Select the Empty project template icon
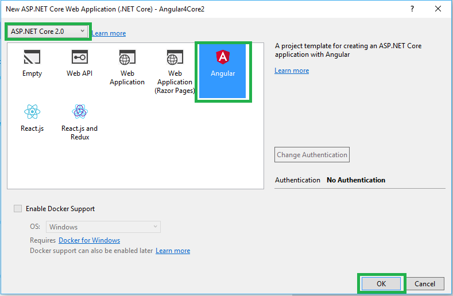Screen dimensions: 453x296 32,57
